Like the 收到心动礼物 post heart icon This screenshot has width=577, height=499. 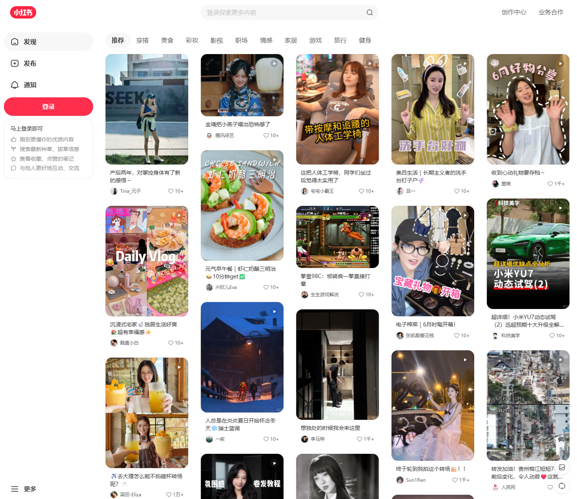coord(550,184)
